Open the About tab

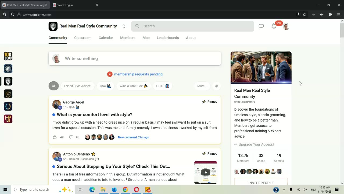191,38
